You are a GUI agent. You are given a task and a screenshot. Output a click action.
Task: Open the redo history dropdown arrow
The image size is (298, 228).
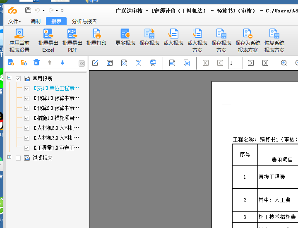(57, 11)
